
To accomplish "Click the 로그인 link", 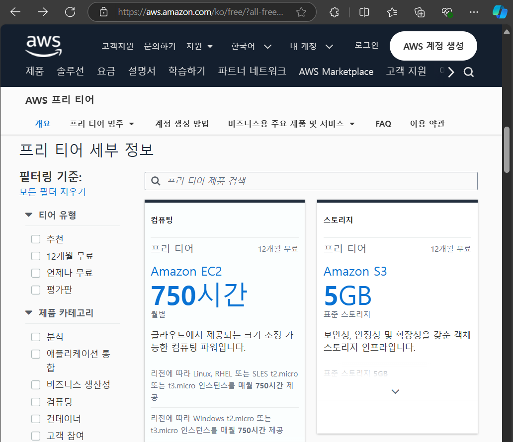I will coord(366,45).
